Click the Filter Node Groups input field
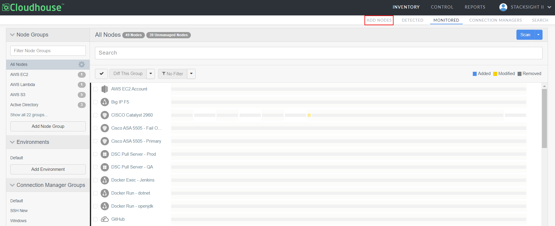The width and height of the screenshot is (555, 226). (48, 51)
